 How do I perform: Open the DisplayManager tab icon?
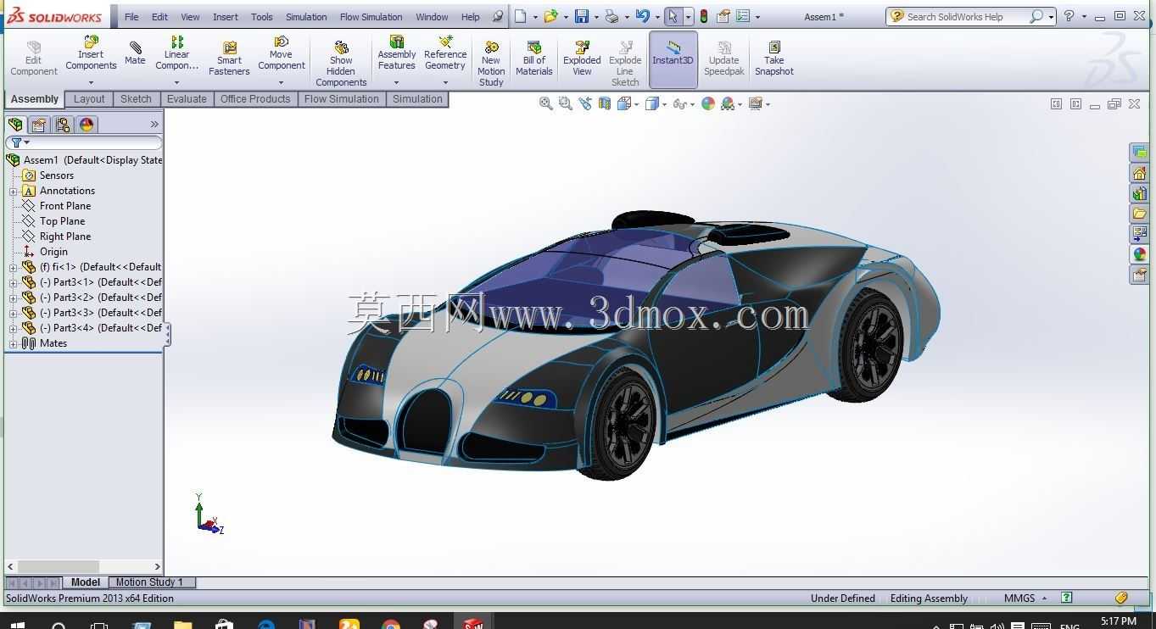87,125
